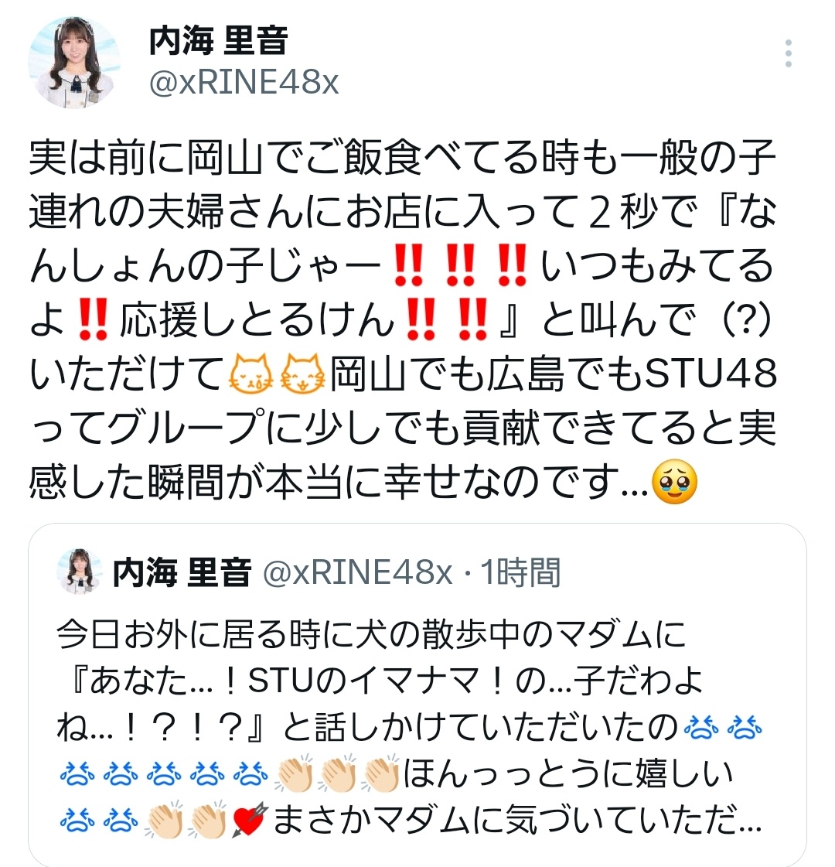Tap the pleading face emoji ending the tweet
The width and height of the screenshot is (835, 867).
675,481
